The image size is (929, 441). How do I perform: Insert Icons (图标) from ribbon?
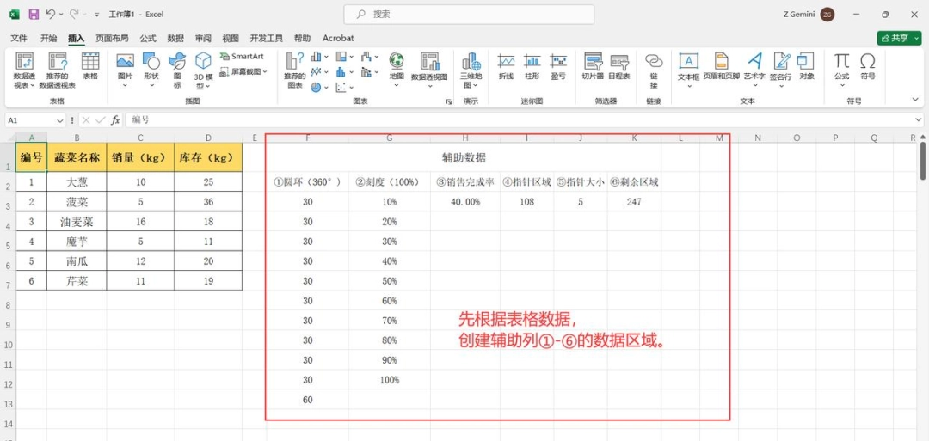[177, 70]
